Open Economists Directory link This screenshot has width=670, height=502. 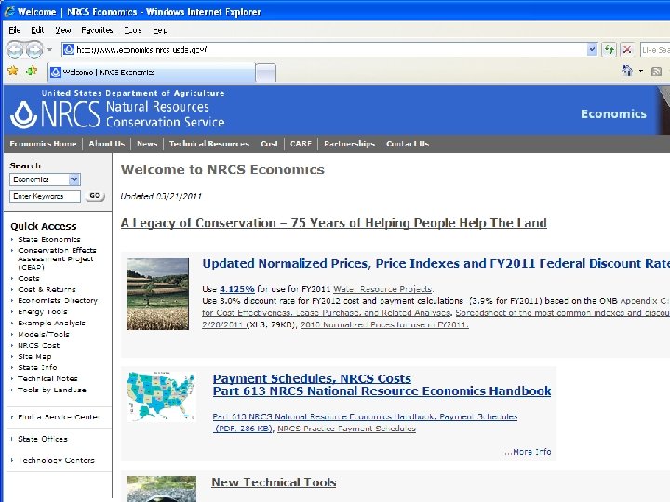(x=58, y=300)
